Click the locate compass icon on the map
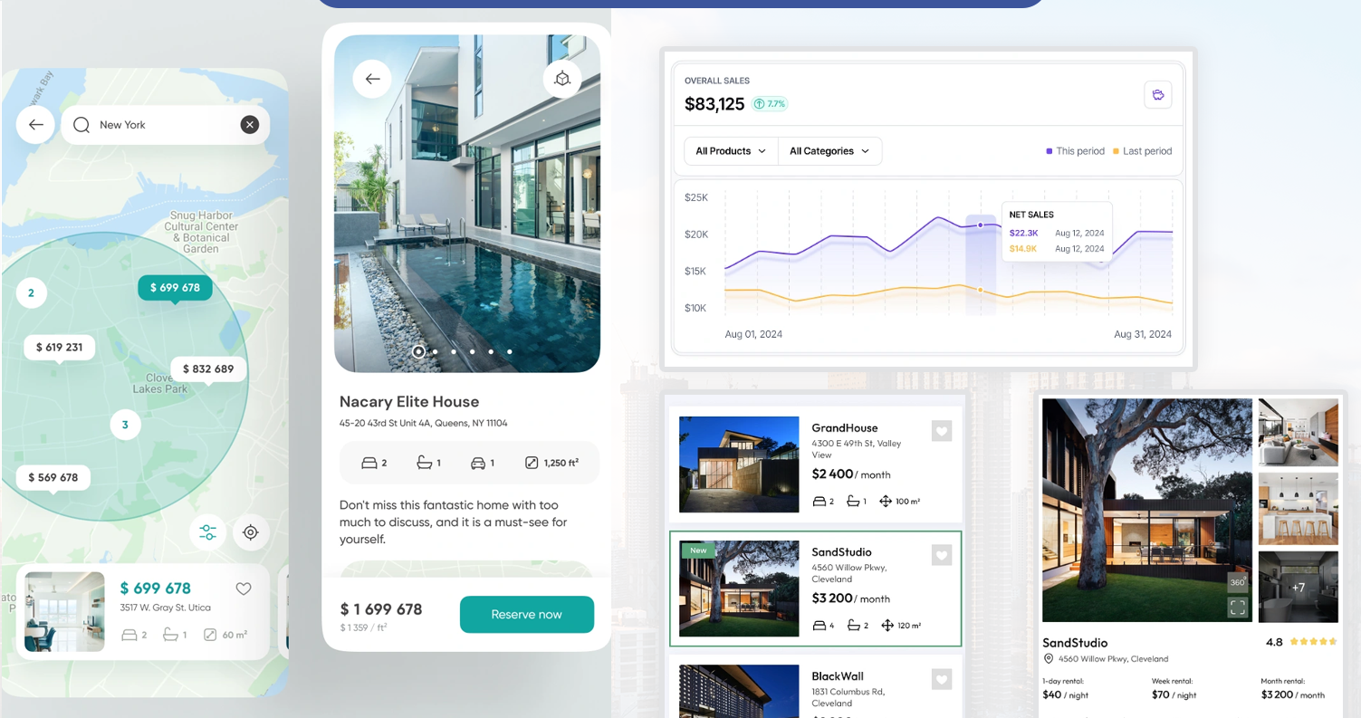Viewport: 1361px width, 718px height. pyautogui.click(x=251, y=532)
